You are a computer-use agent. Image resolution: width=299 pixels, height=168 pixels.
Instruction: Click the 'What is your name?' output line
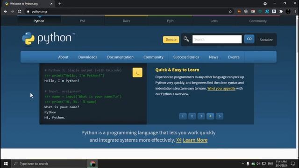point(62,107)
